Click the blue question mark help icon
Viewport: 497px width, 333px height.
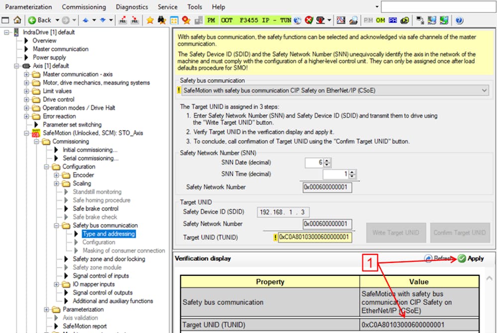pyautogui.click(x=459, y=20)
